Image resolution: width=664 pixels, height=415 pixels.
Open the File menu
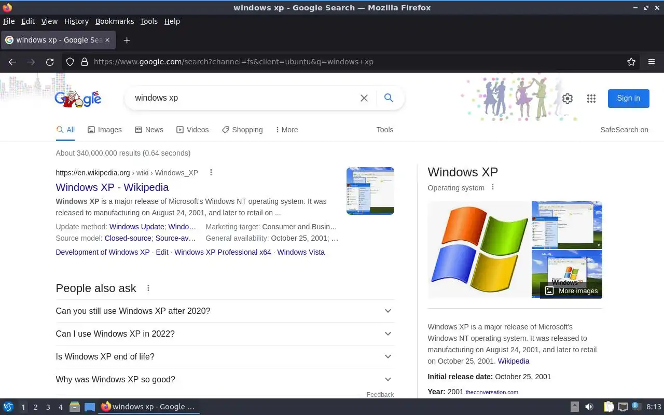[x=9, y=21]
